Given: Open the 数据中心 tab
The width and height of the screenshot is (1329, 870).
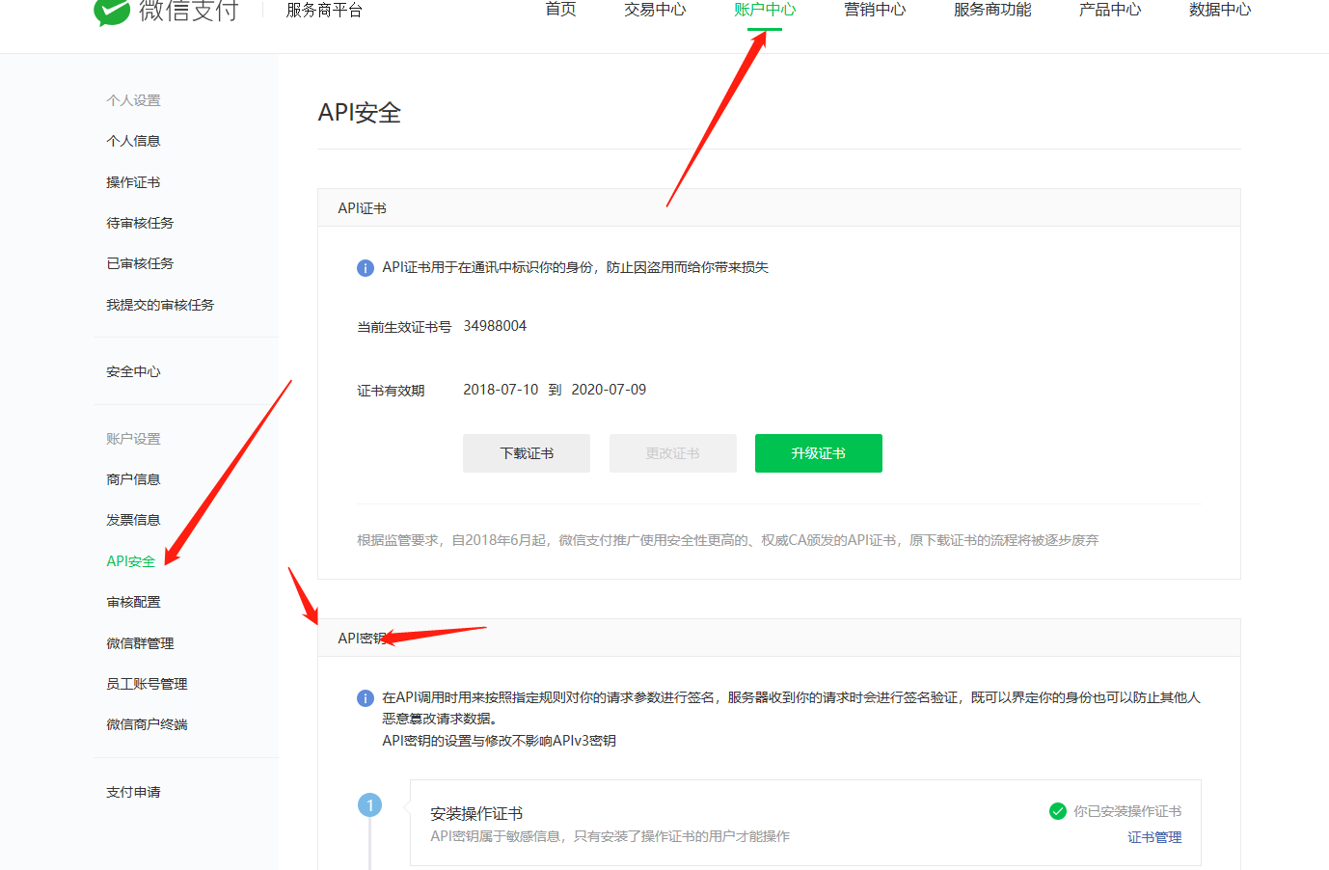Looking at the screenshot, I should pos(1220,10).
